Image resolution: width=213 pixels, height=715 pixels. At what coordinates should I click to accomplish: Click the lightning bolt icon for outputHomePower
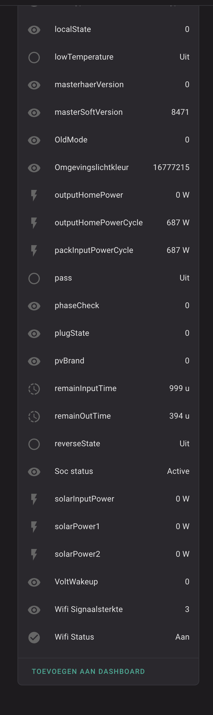point(34,195)
